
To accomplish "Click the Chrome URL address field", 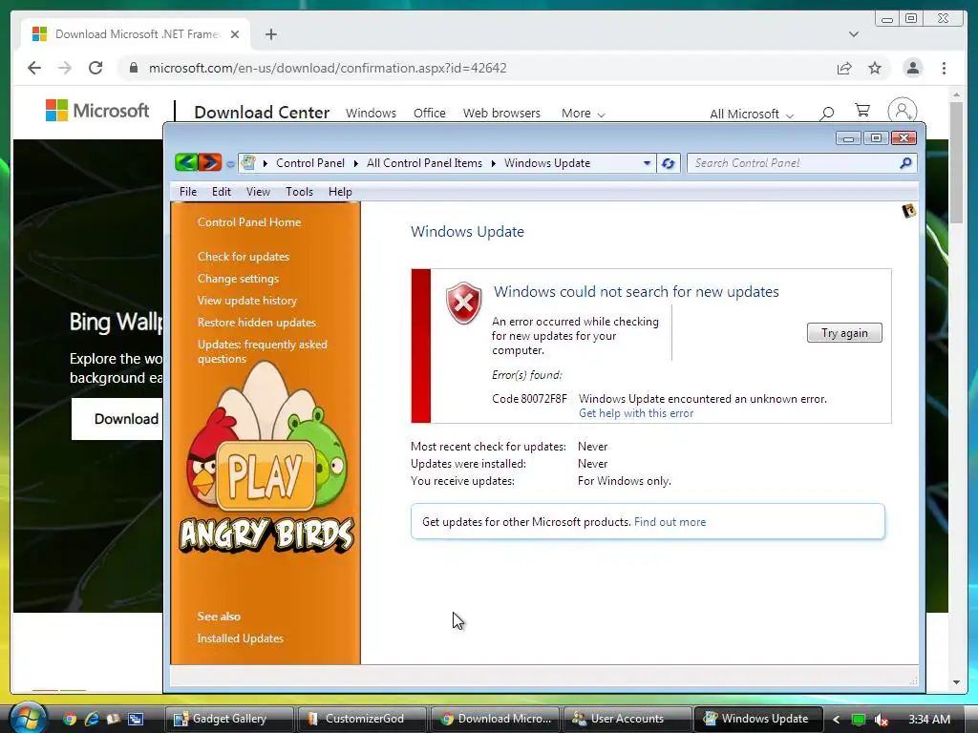I will point(474,68).
